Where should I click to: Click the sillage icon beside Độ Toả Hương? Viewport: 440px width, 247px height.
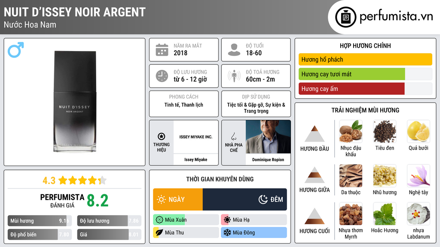[234, 76]
